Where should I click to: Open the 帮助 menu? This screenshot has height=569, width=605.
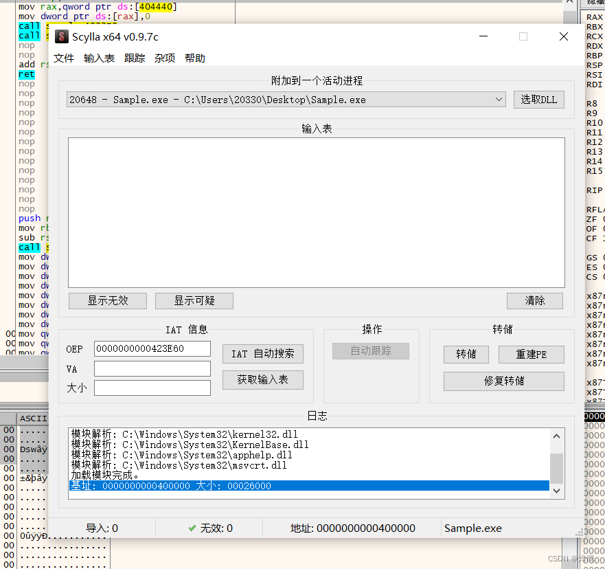click(x=195, y=58)
